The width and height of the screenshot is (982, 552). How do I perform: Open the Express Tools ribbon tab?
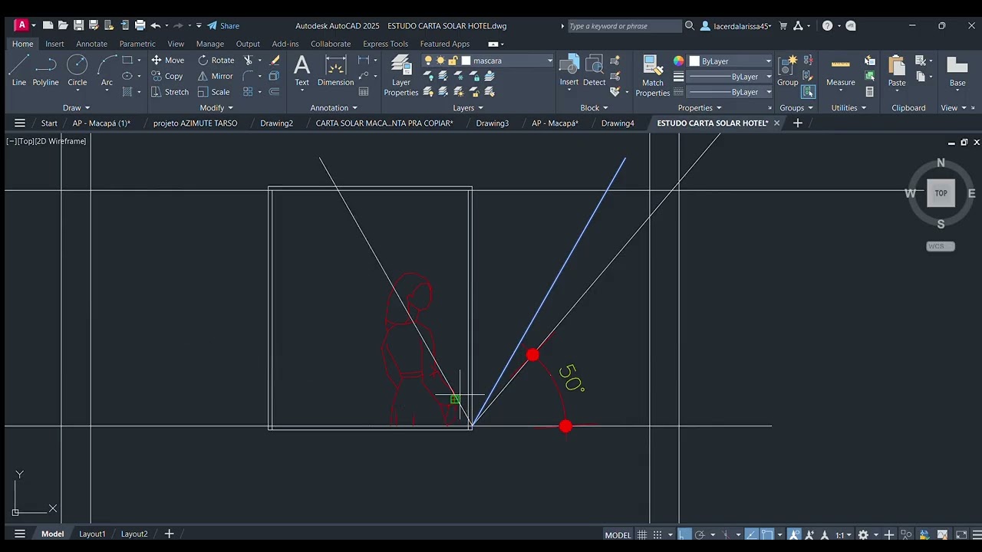point(385,44)
